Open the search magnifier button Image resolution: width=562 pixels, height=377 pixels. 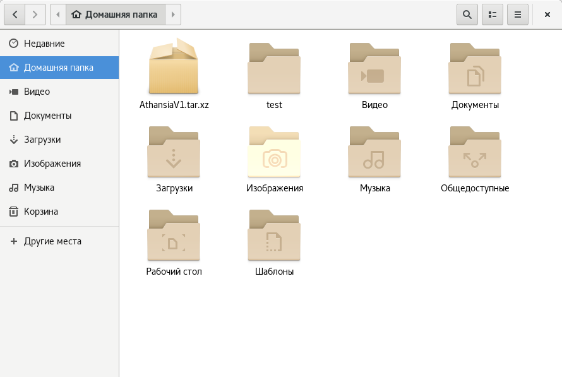click(467, 15)
